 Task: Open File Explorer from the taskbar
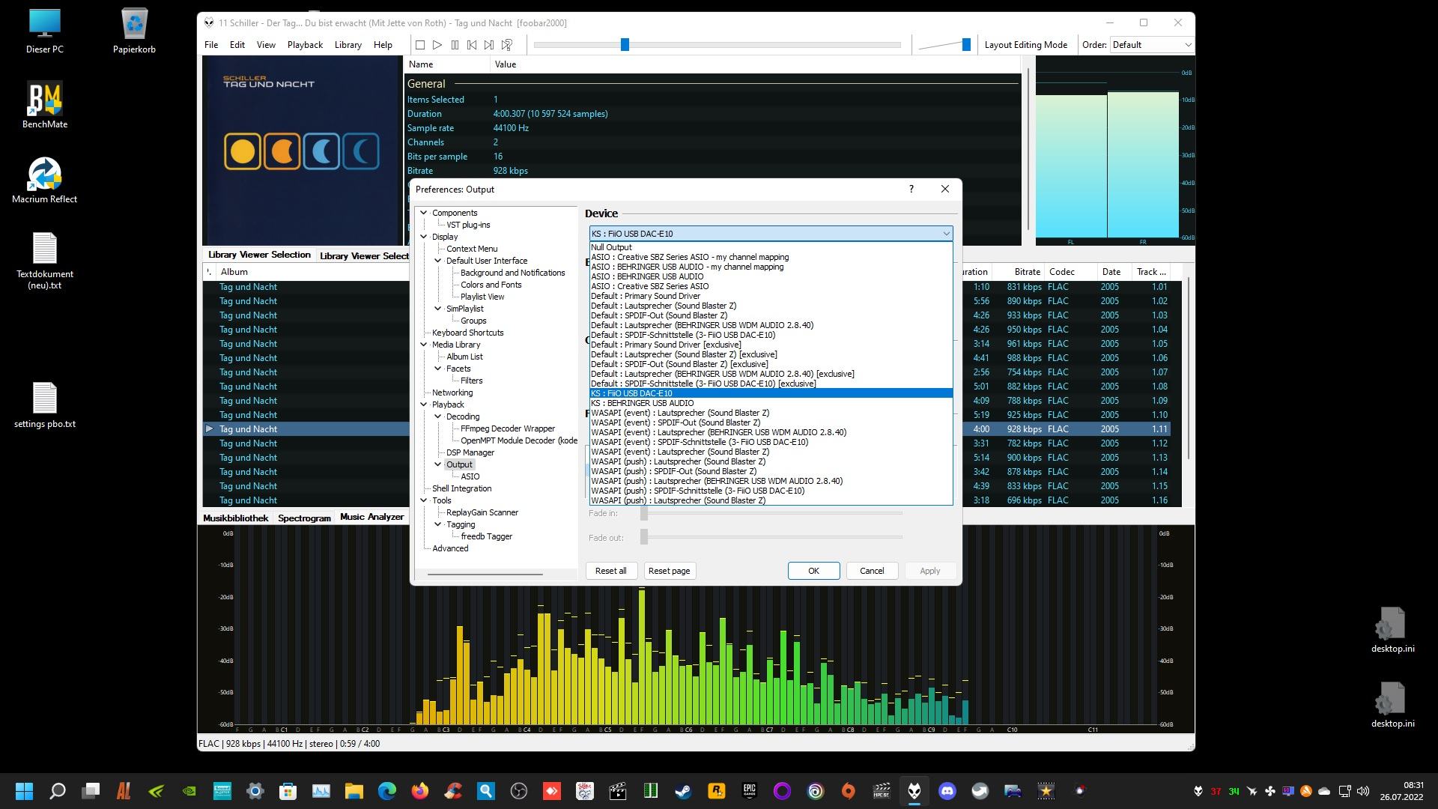click(354, 790)
